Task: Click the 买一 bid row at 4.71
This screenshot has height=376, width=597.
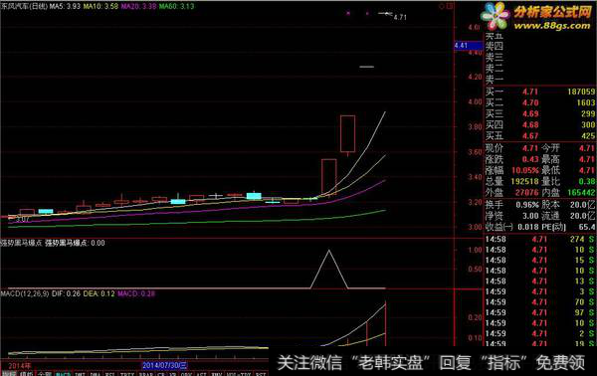Action: (x=540, y=92)
